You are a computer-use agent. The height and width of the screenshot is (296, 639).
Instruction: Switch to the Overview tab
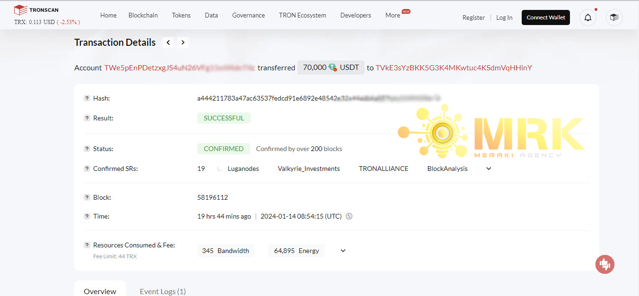pos(100,291)
